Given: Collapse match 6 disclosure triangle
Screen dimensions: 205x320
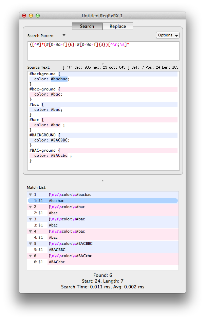Looking at the screenshot, I should pyautogui.click(x=30, y=256).
